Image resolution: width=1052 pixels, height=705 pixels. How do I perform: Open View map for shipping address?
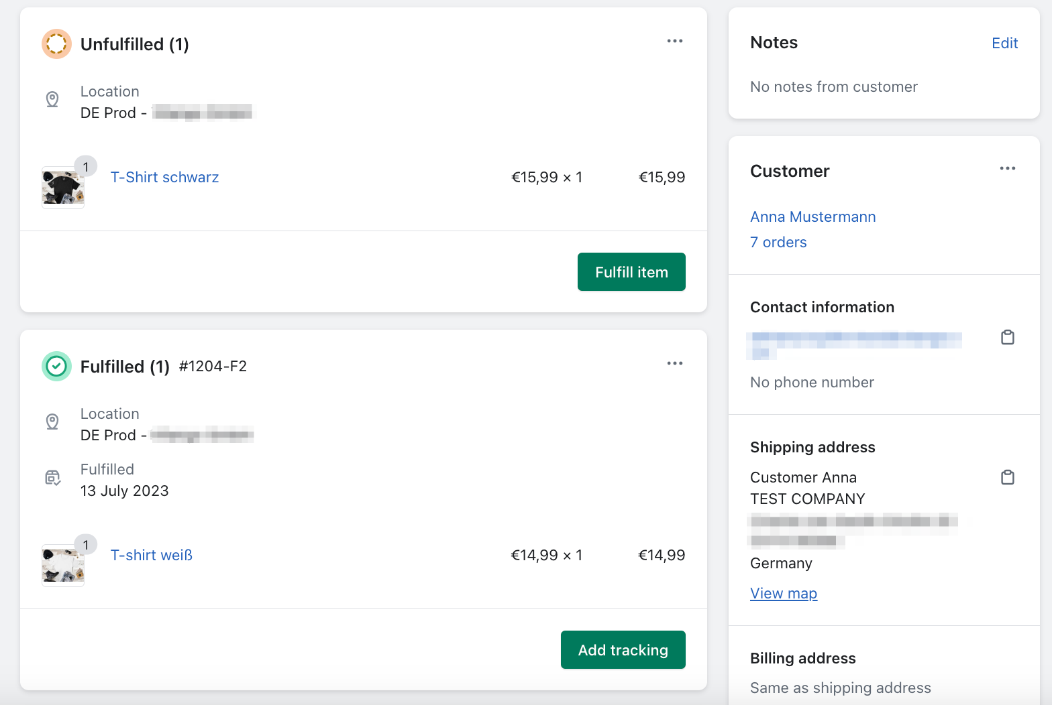[x=783, y=594]
